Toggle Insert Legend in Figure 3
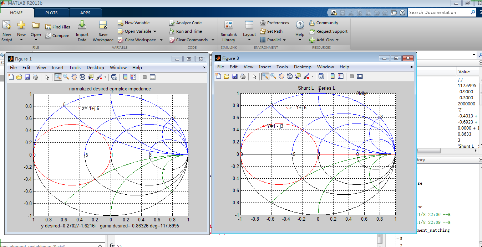 click(x=341, y=76)
